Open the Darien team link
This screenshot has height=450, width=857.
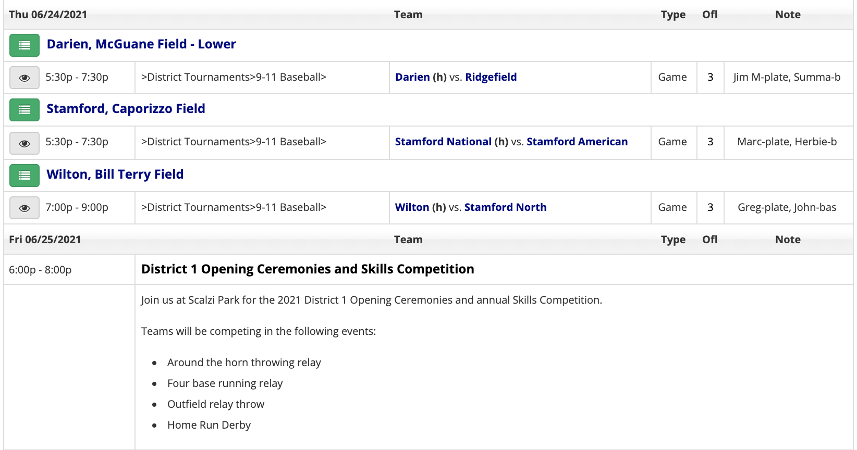tap(412, 77)
